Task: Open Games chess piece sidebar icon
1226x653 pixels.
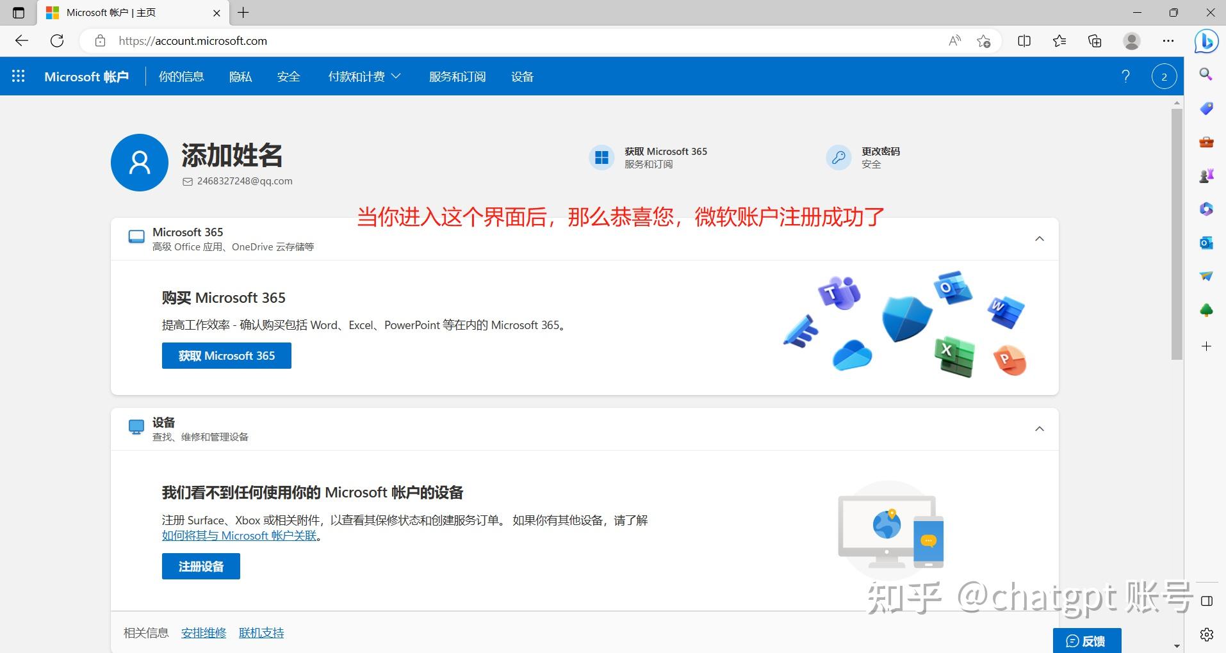Action: 1206,175
